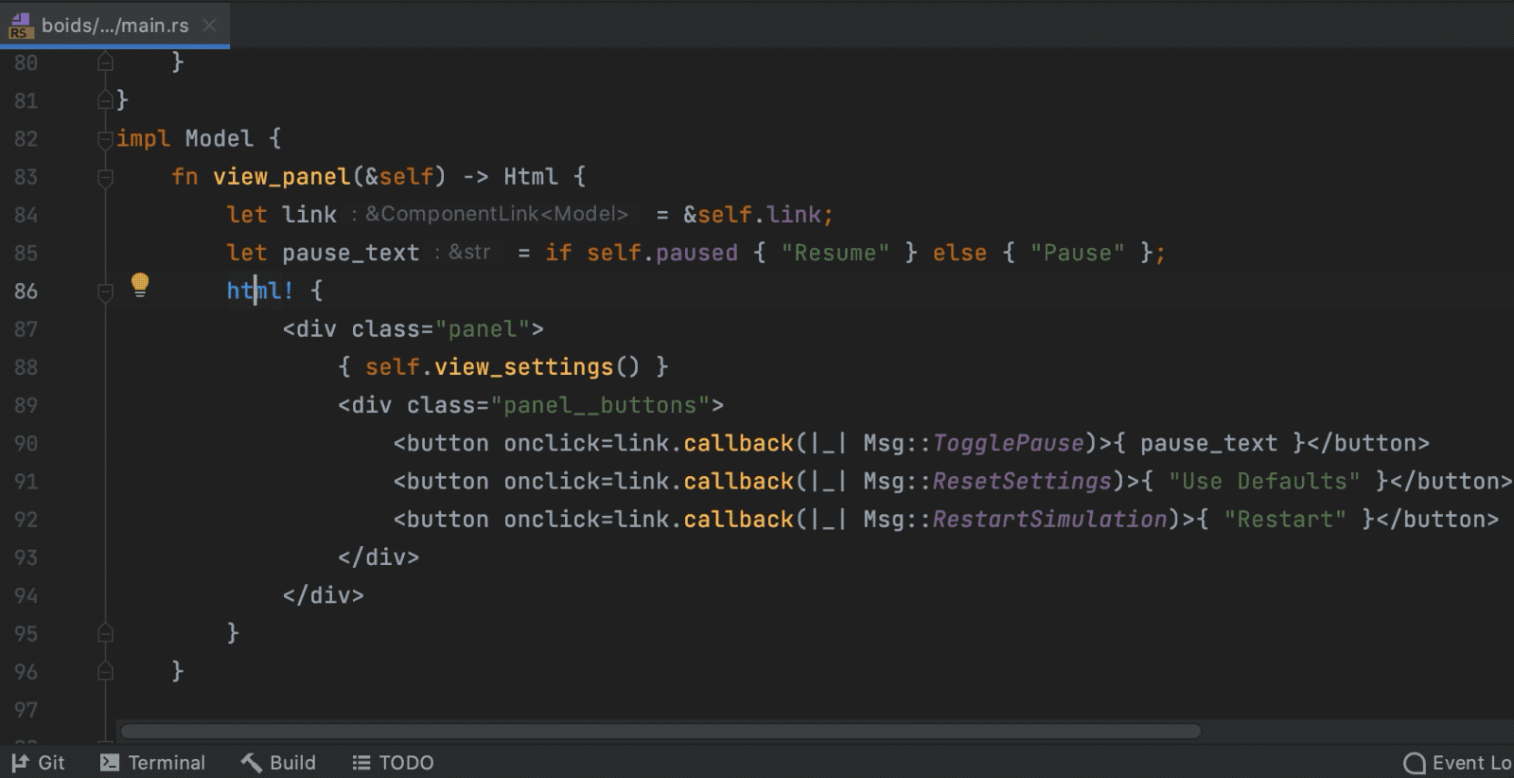Click fold end marker on line 81
Viewport: 1514px width, 778px height.
(x=105, y=100)
